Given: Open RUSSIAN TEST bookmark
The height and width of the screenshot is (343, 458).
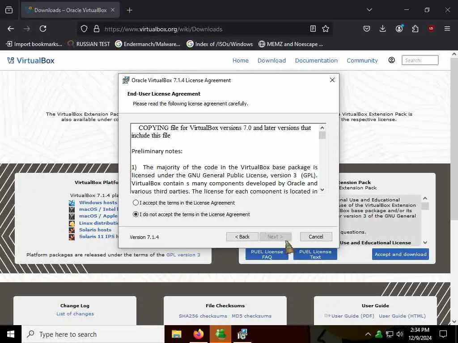Looking at the screenshot, I should [89, 44].
